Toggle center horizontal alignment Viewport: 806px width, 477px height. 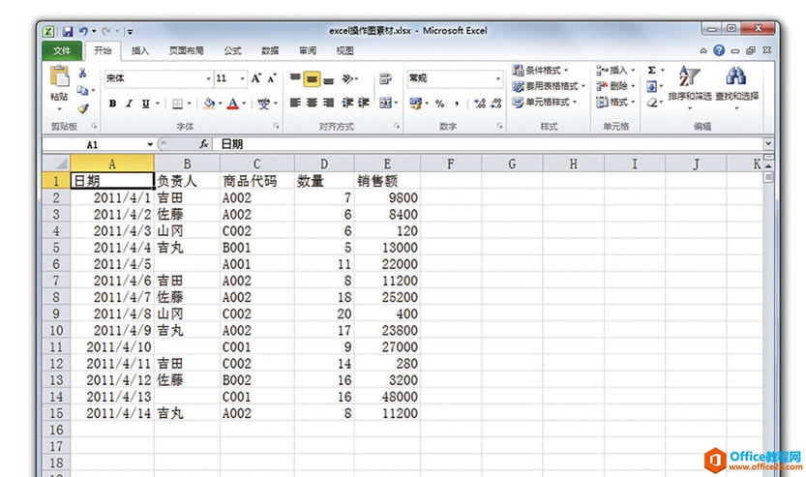tap(312, 103)
